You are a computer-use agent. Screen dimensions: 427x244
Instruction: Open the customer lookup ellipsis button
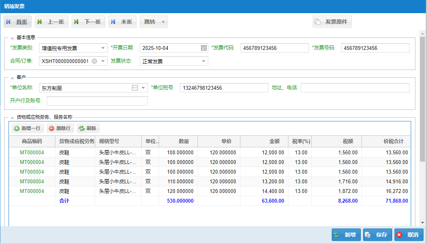click(135, 88)
